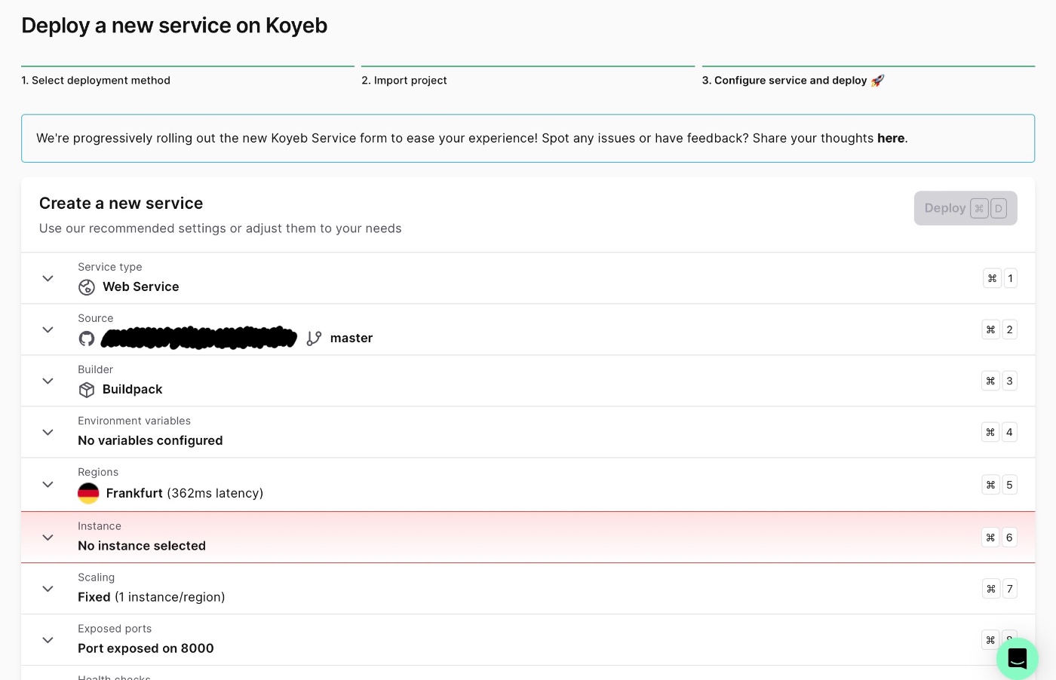The width and height of the screenshot is (1056, 680).
Task: Click the shortcut key badge 2
Action: (1009, 329)
